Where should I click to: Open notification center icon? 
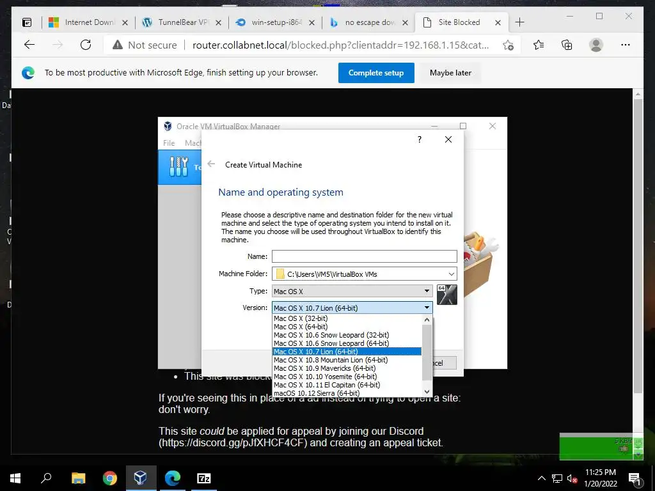(x=635, y=479)
